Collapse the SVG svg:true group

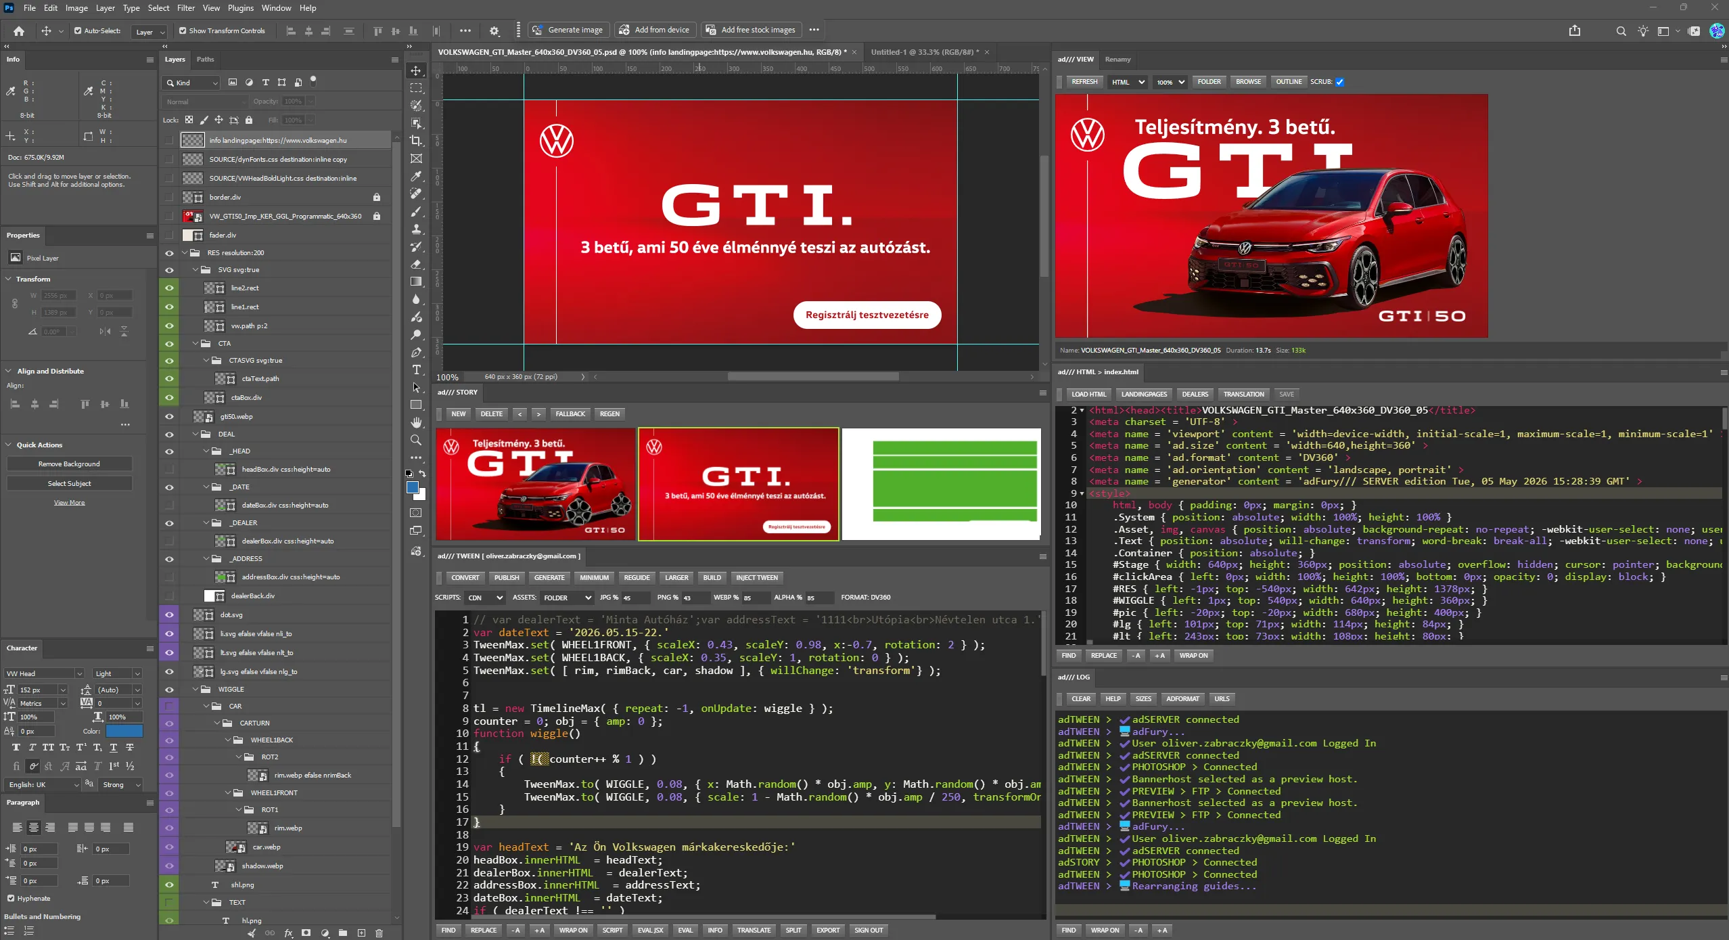[195, 269]
